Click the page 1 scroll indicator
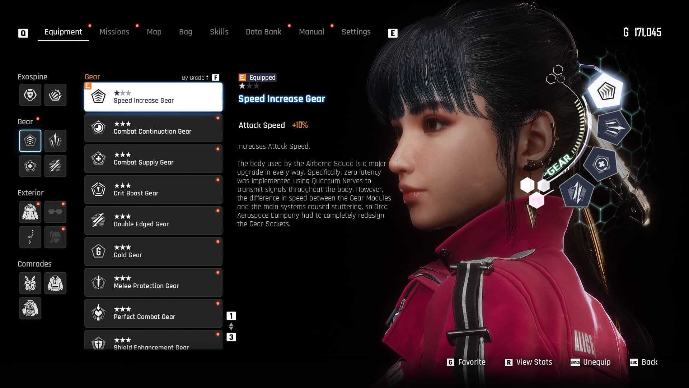 point(231,316)
